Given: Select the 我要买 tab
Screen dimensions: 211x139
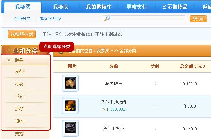Looking at the screenshot, I should (x=23, y=7).
